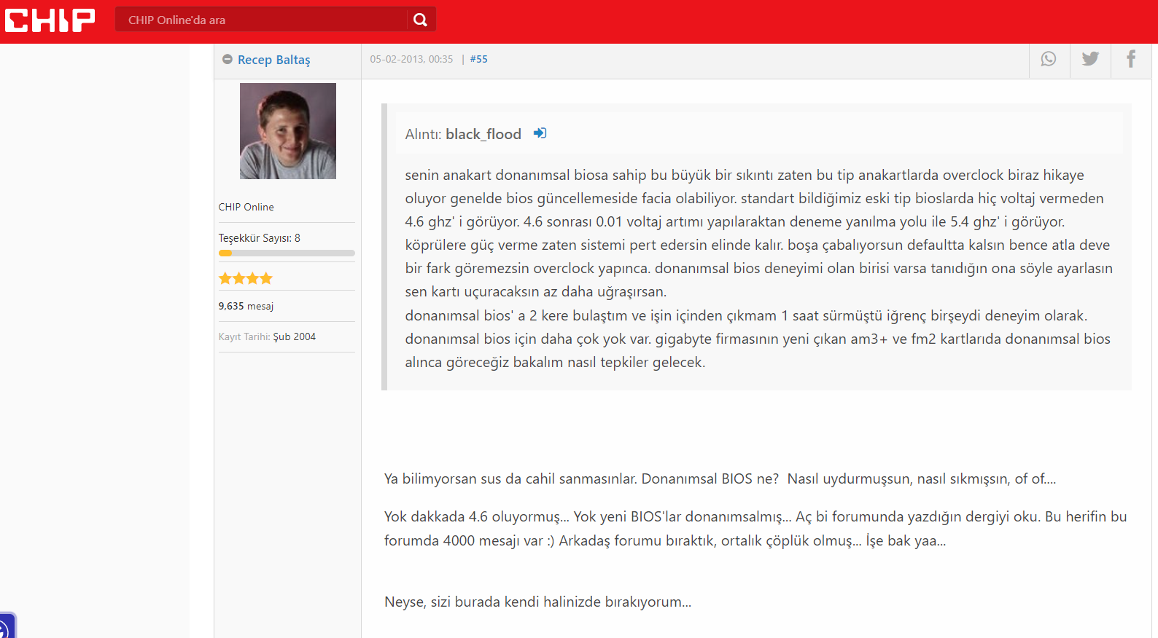Click the "Kayıt Tarihi: Şub 2004" text
This screenshot has height=638, width=1158.
267,336
